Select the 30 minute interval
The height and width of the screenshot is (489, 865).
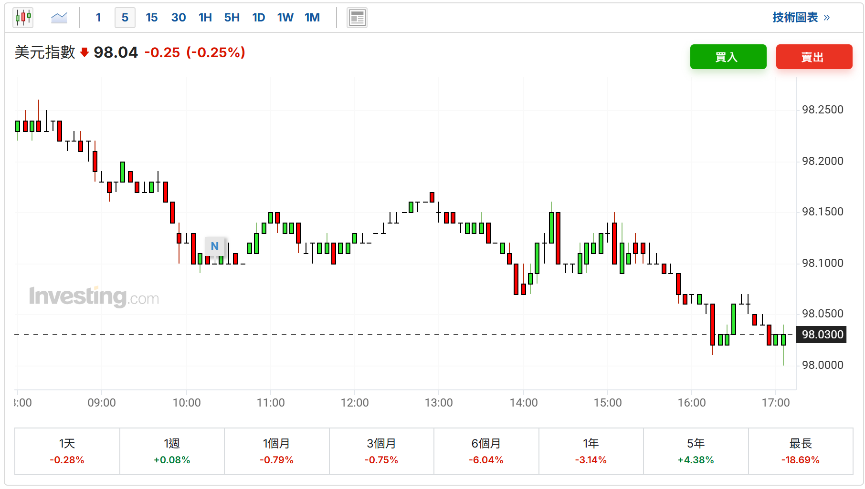pos(179,18)
